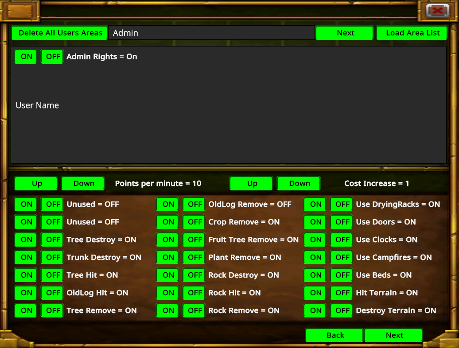Screen dimensions: 459x348
Task: Close the admin settings window
Action: point(437,11)
